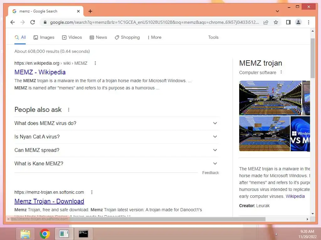Show hidden tray icons arrow

point(276,234)
